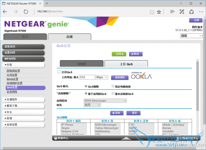Reload the page with refresh icon
The height and width of the screenshot is (150, 206).
tap(26, 12)
